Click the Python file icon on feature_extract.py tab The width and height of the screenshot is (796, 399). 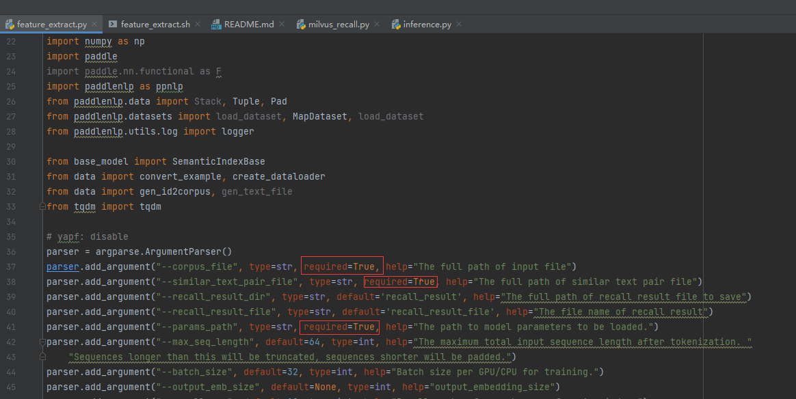pyautogui.click(x=10, y=23)
